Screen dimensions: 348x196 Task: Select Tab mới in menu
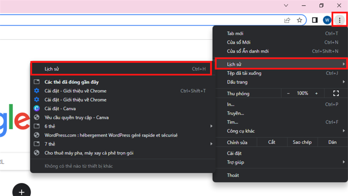(280, 34)
